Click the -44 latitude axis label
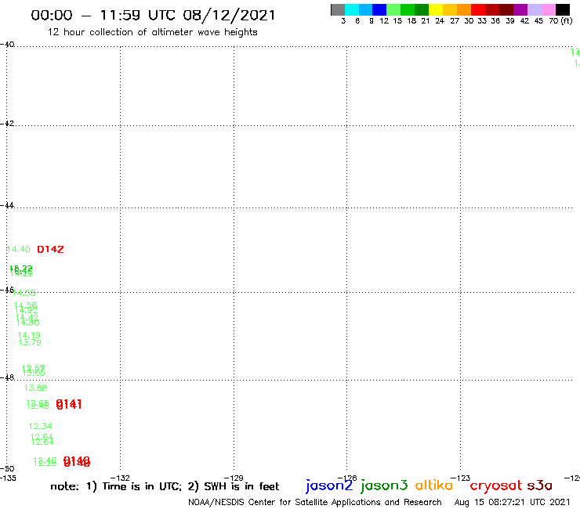Screen dimensions: 580x509 point(7,205)
